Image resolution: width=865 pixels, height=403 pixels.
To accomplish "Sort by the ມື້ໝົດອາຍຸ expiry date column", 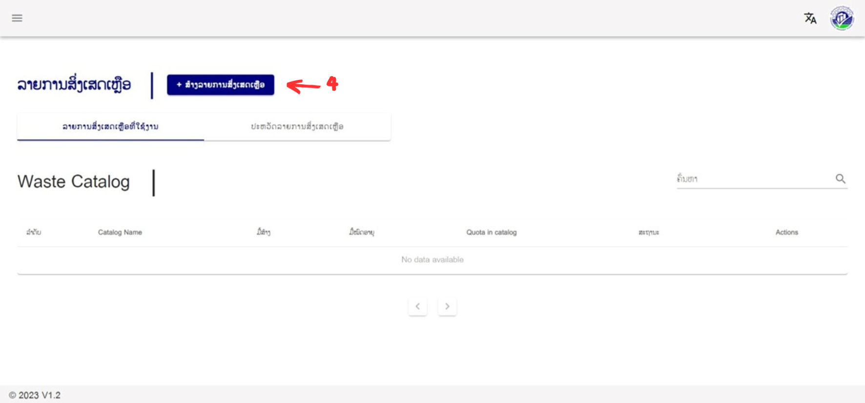I will 362,232.
